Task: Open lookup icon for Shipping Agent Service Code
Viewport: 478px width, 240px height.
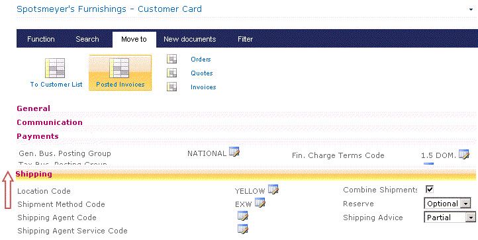Action: (x=243, y=229)
